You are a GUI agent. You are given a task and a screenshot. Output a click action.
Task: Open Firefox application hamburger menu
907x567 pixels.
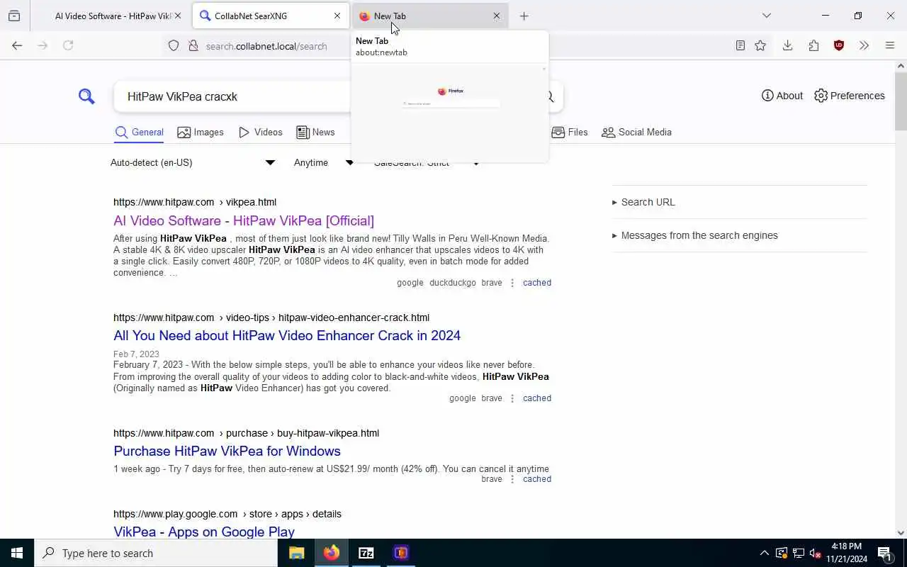890,45
